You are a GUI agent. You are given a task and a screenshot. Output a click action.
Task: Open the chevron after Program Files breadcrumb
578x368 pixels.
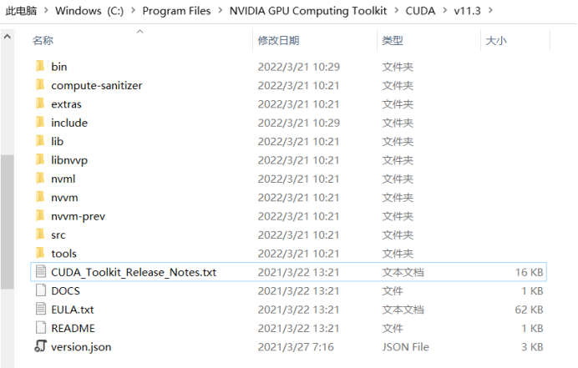click(220, 10)
